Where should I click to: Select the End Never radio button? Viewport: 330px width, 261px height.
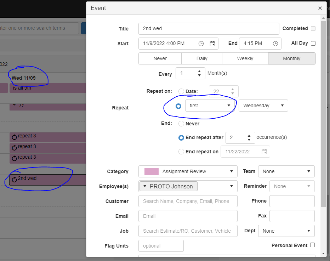click(181, 124)
